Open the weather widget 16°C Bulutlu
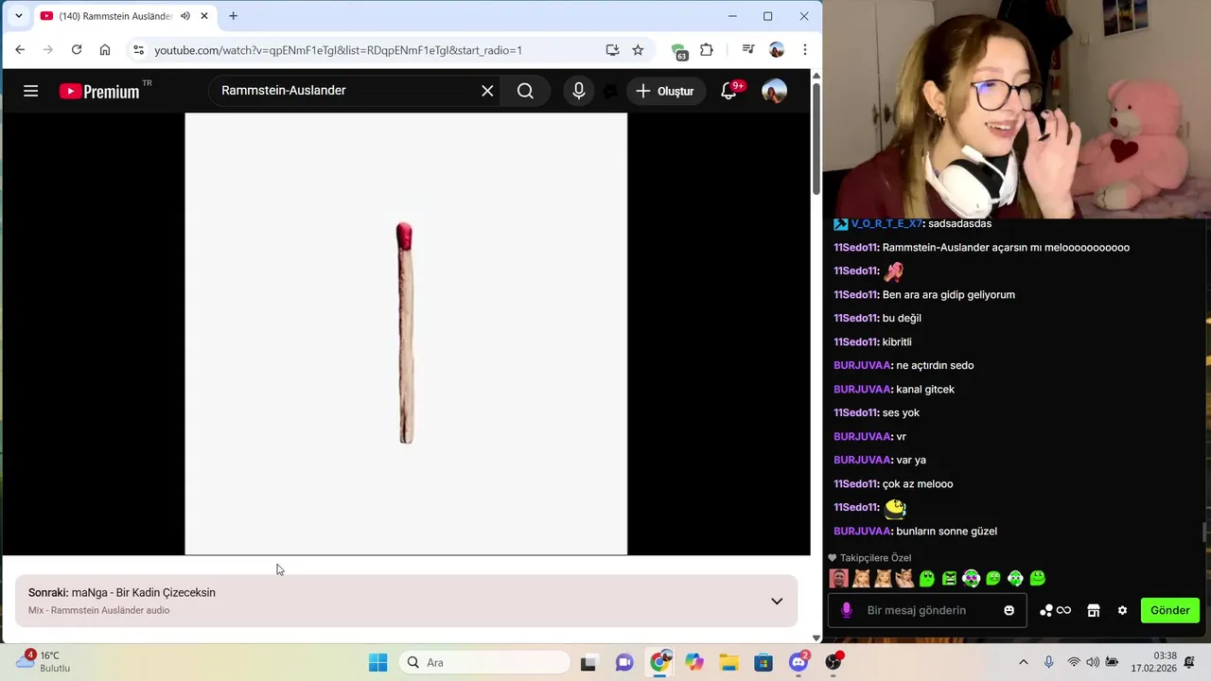Screen dimensions: 1211x681 (x=44, y=661)
